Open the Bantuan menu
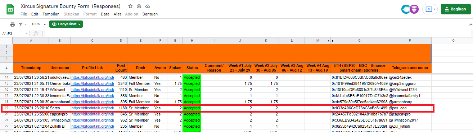473x132 pixels. coord(150,14)
